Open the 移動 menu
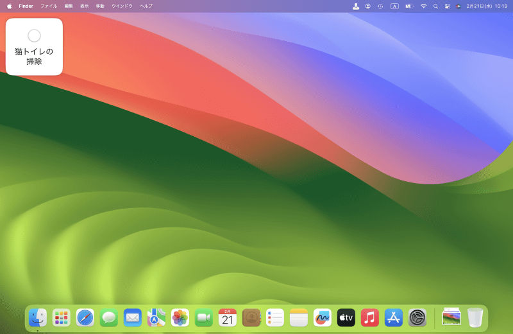513x334 pixels. coord(100,6)
